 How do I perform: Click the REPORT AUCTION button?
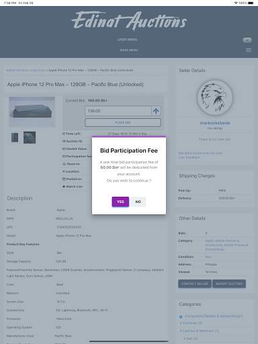click(229, 284)
